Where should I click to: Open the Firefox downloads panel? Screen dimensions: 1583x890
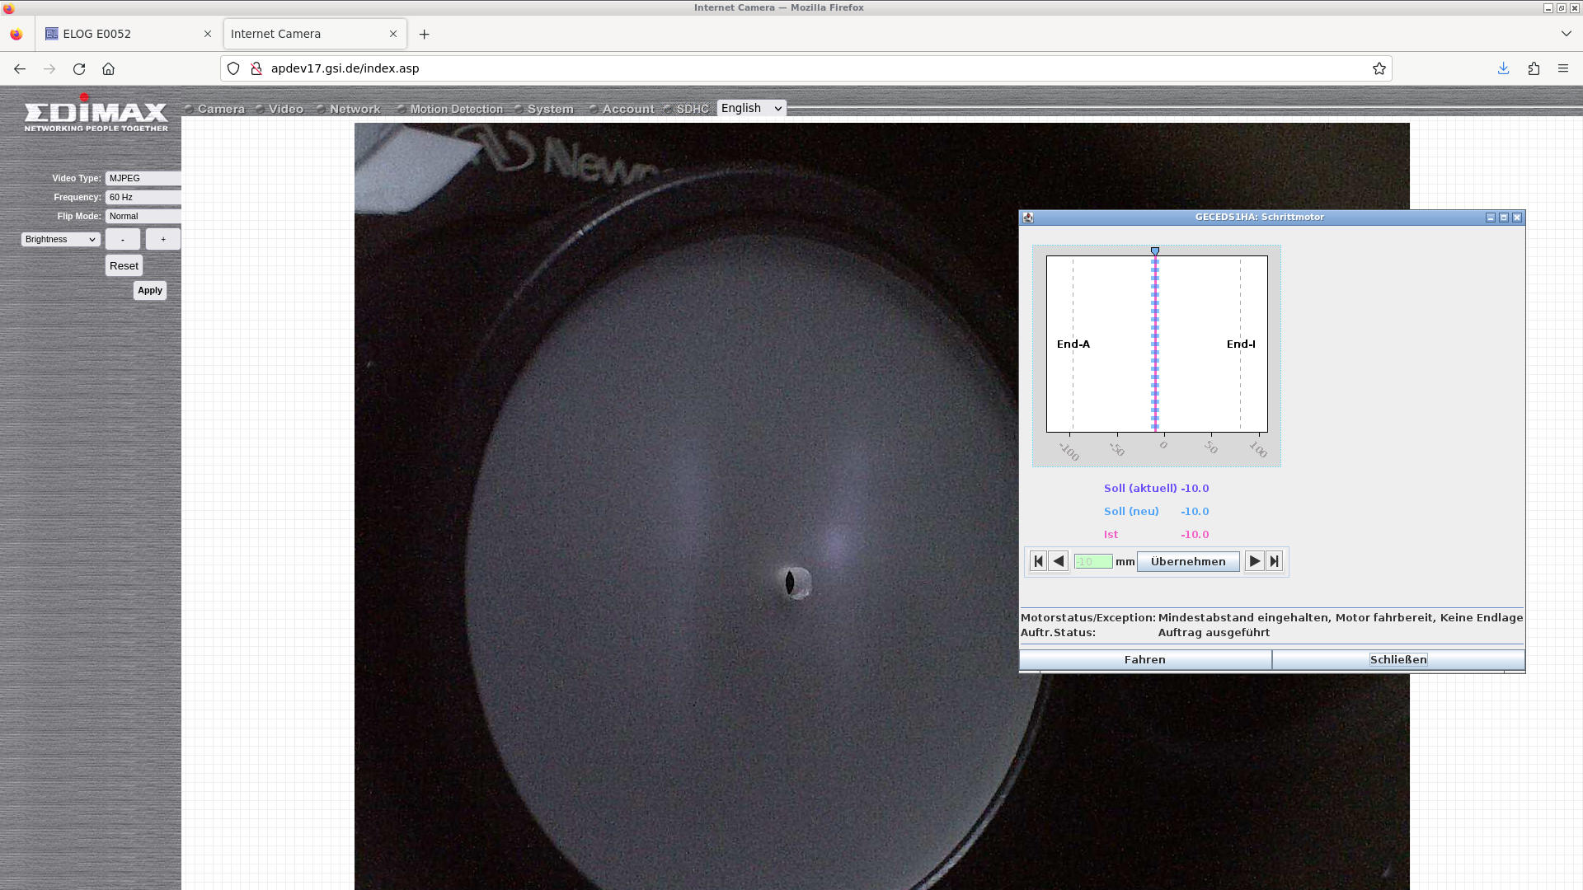tap(1503, 68)
